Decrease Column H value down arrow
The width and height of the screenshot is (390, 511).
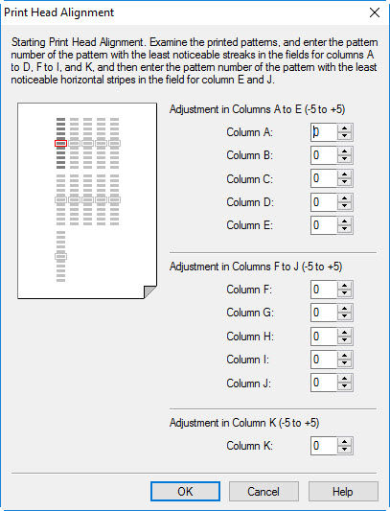tap(344, 340)
